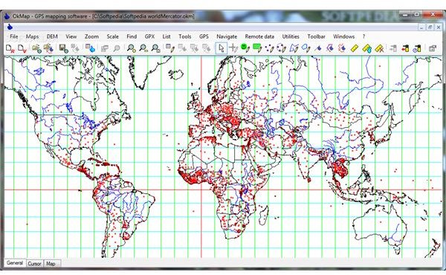The width and height of the screenshot is (446, 275).
Task: Click the zoom in magnifier icon
Action: pyautogui.click(x=131, y=48)
